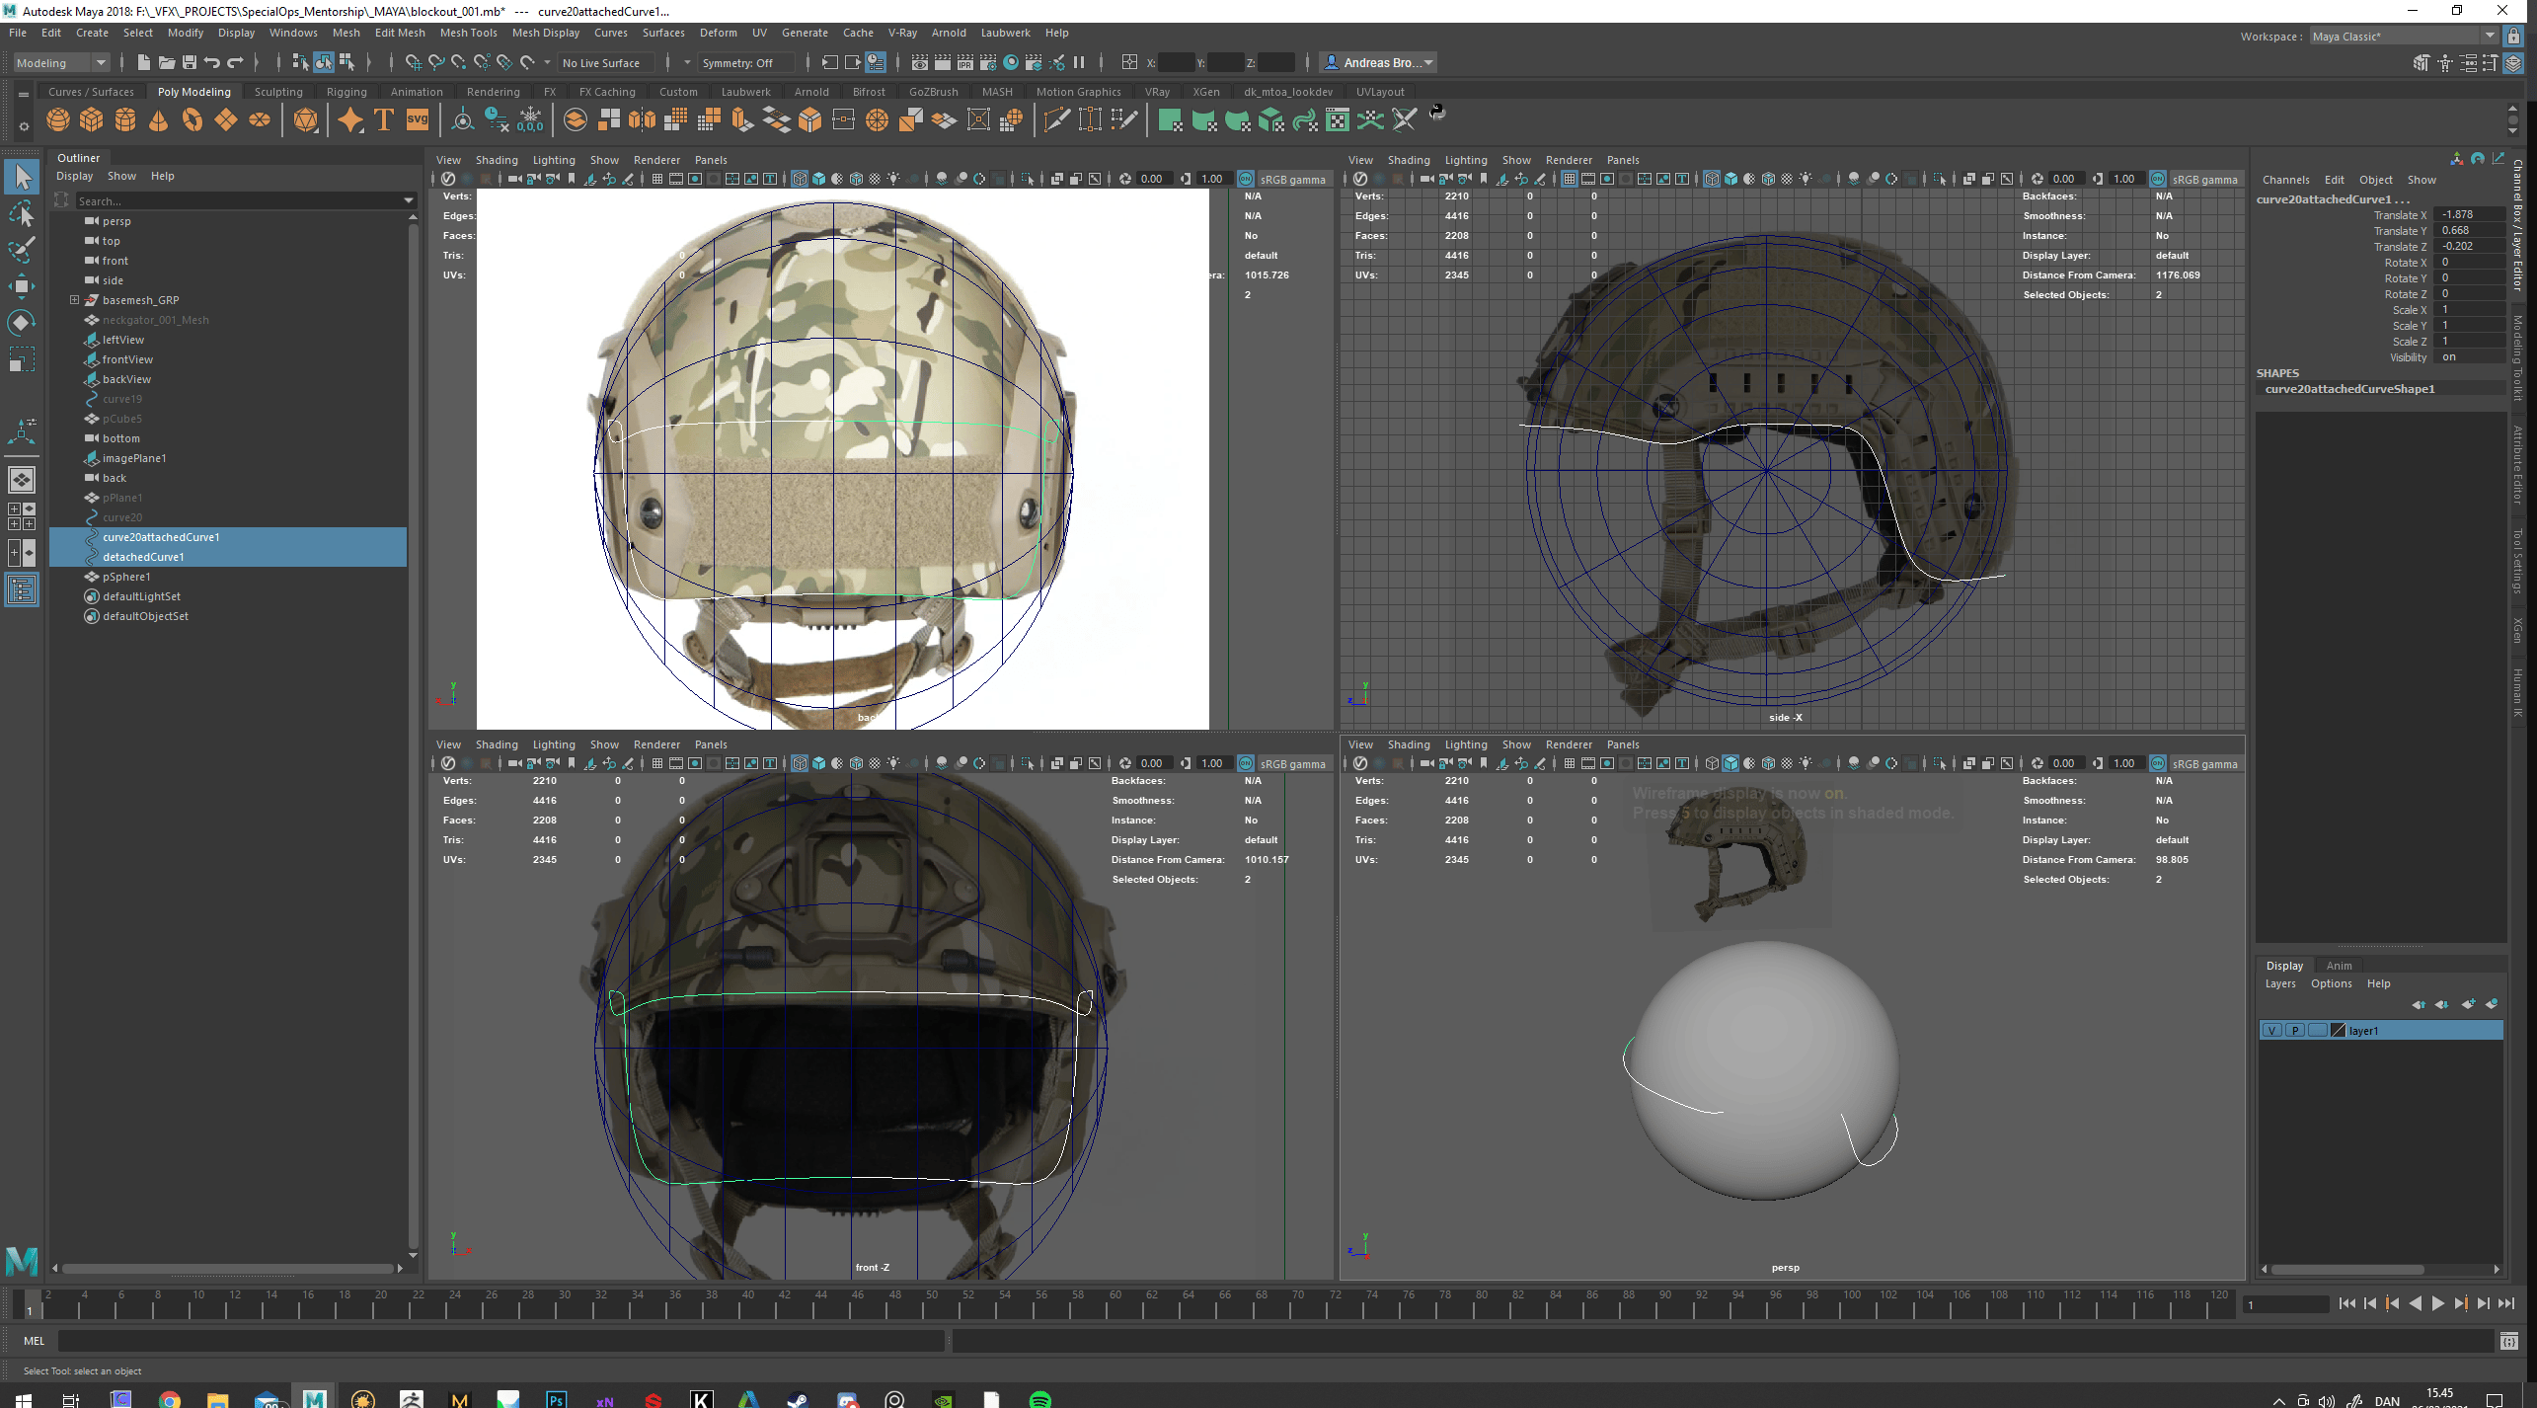Screen dimensions: 2537x1408
Task: Open the shelf options gear menu
Action: click(23, 126)
